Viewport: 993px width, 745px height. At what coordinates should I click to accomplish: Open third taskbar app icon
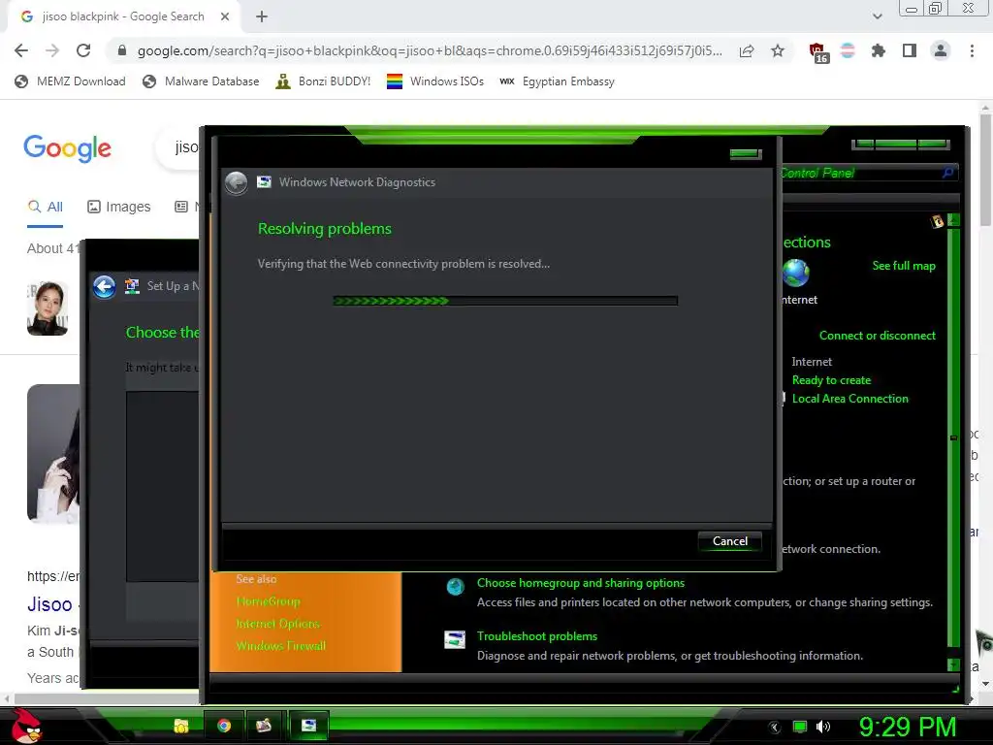(264, 726)
